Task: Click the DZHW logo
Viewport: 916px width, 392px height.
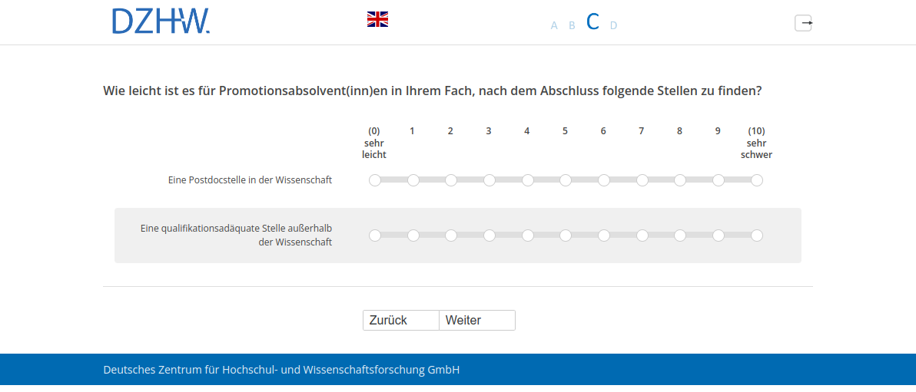Action: [x=161, y=21]
